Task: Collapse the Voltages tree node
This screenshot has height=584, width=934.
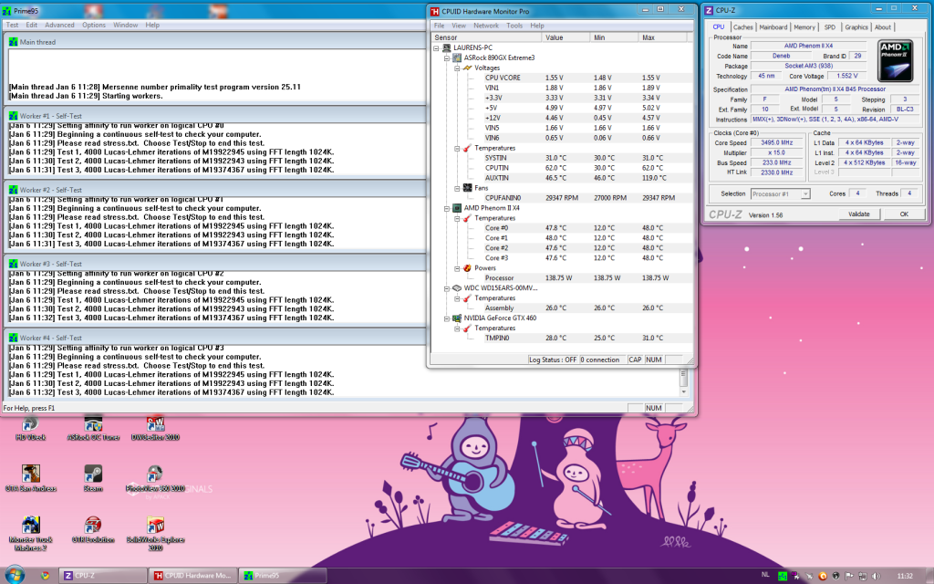Action: [x=458, y=68]
